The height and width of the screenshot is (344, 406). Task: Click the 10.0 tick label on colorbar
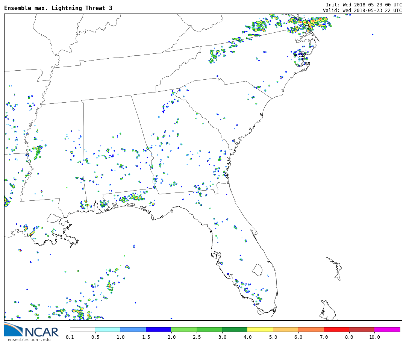tap(374, 337)
